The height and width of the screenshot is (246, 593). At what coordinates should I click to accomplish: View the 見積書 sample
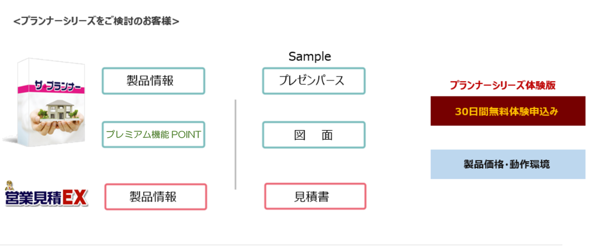click(315, 196)
